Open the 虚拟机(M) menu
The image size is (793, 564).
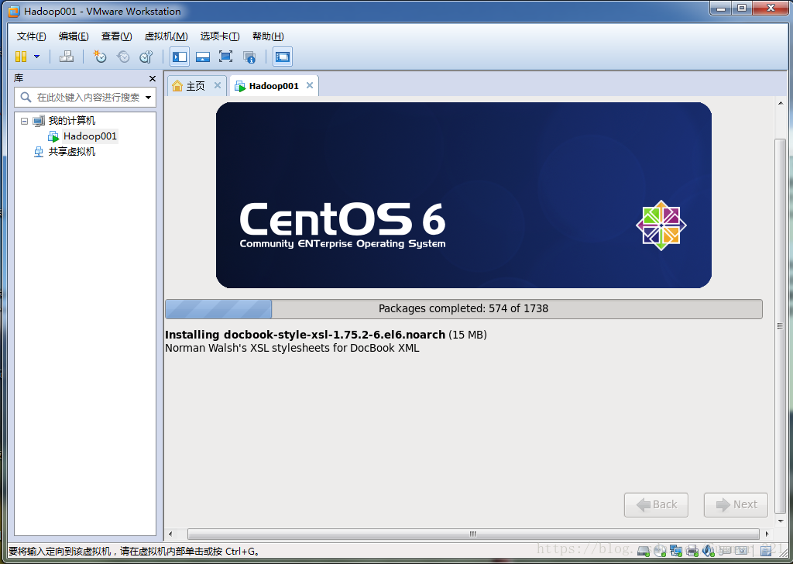(166, 36)
